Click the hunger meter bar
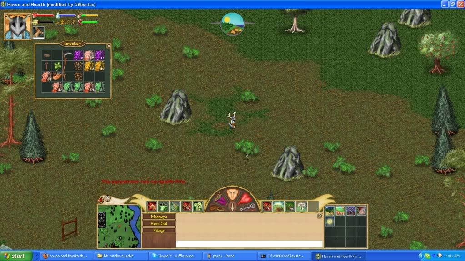The image size is (465, 261). click(x=88, y=15)
